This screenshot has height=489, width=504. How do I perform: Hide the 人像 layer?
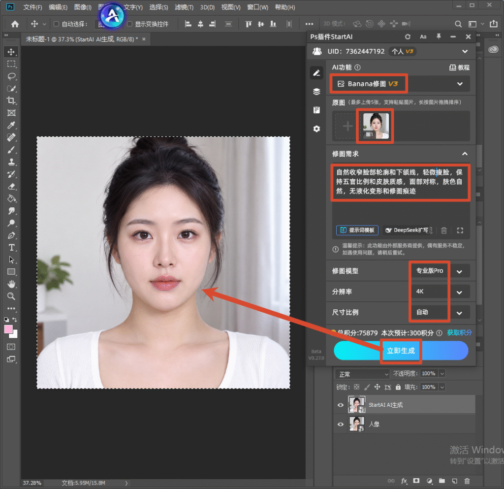coord(341,424)
